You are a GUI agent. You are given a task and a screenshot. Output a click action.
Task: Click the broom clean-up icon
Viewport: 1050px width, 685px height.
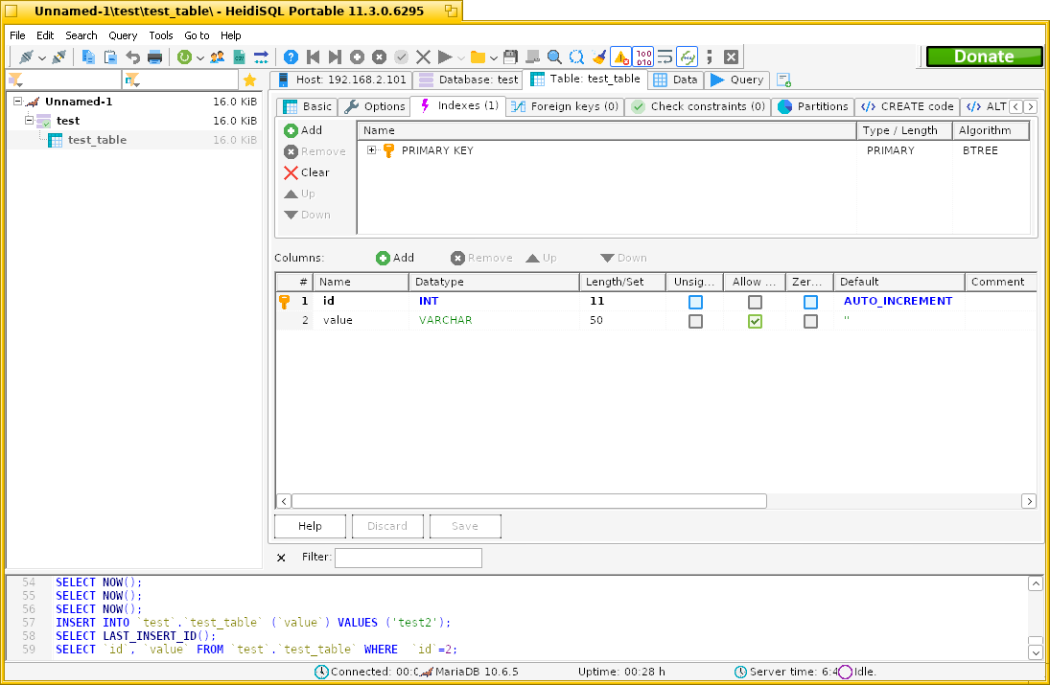pyautogui.click(x=598, y=57)
